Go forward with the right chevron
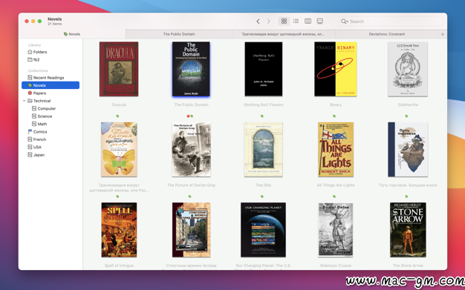Viewport: 465px width, 290px height. click(268, 22)
